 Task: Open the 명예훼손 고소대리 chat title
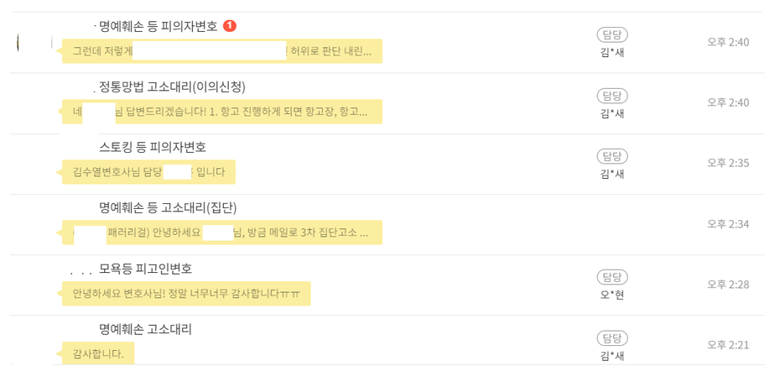145,329
